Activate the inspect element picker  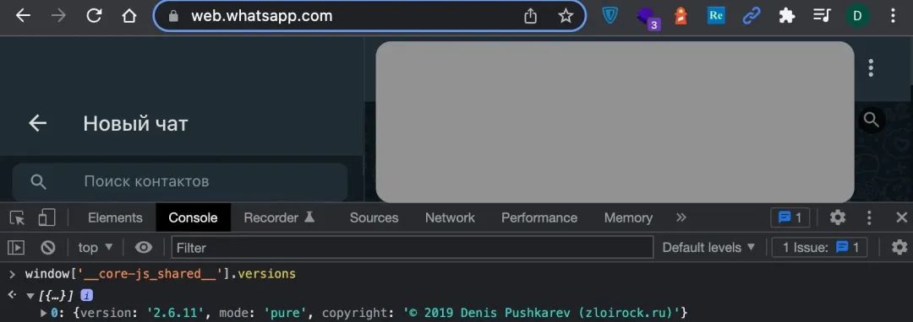click(x=18, y=217)
